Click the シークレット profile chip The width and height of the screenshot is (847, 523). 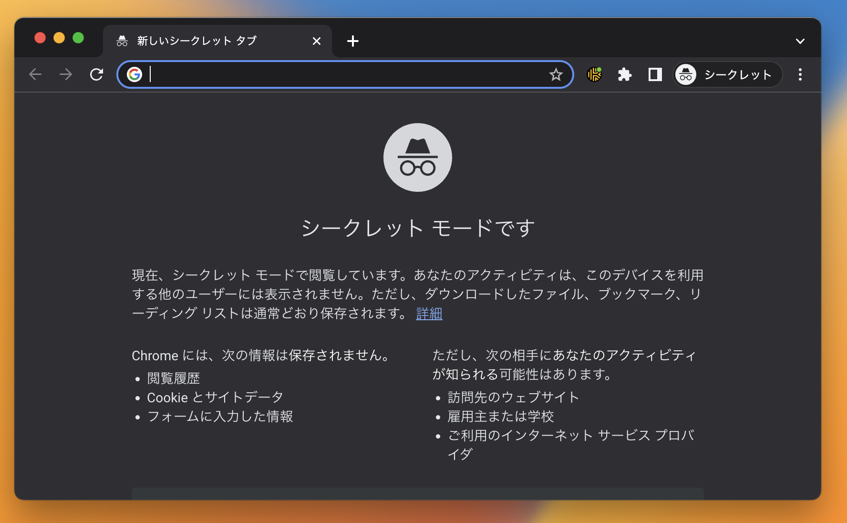[x=727, y=74]
